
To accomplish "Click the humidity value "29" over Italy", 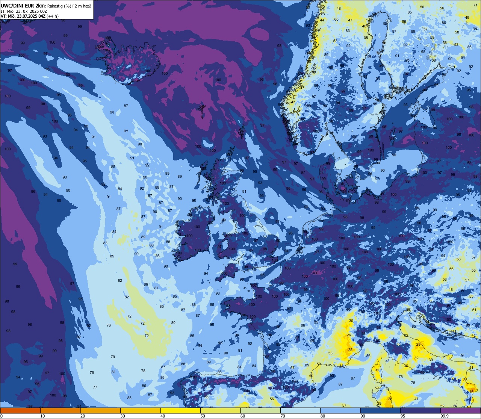I will [x=418, y=345].
